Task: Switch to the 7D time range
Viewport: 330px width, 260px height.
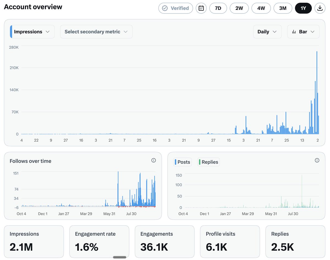Action: point(218,8)
